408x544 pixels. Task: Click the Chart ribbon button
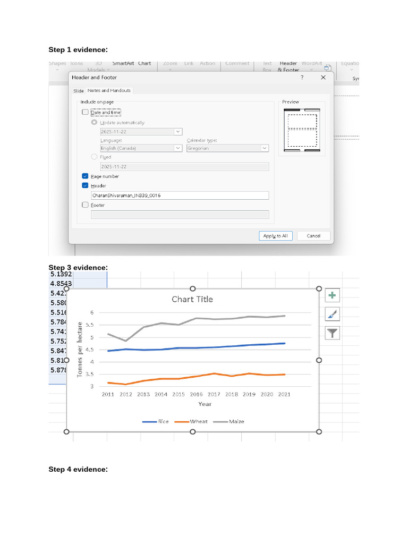click(144, 64)
